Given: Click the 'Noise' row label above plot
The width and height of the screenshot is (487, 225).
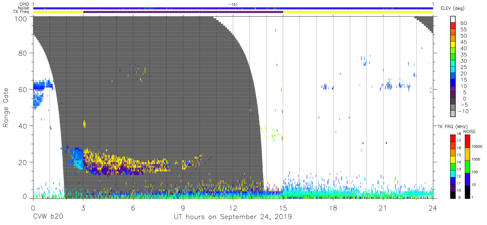Looking at the screenshot, I should point(24,8).
